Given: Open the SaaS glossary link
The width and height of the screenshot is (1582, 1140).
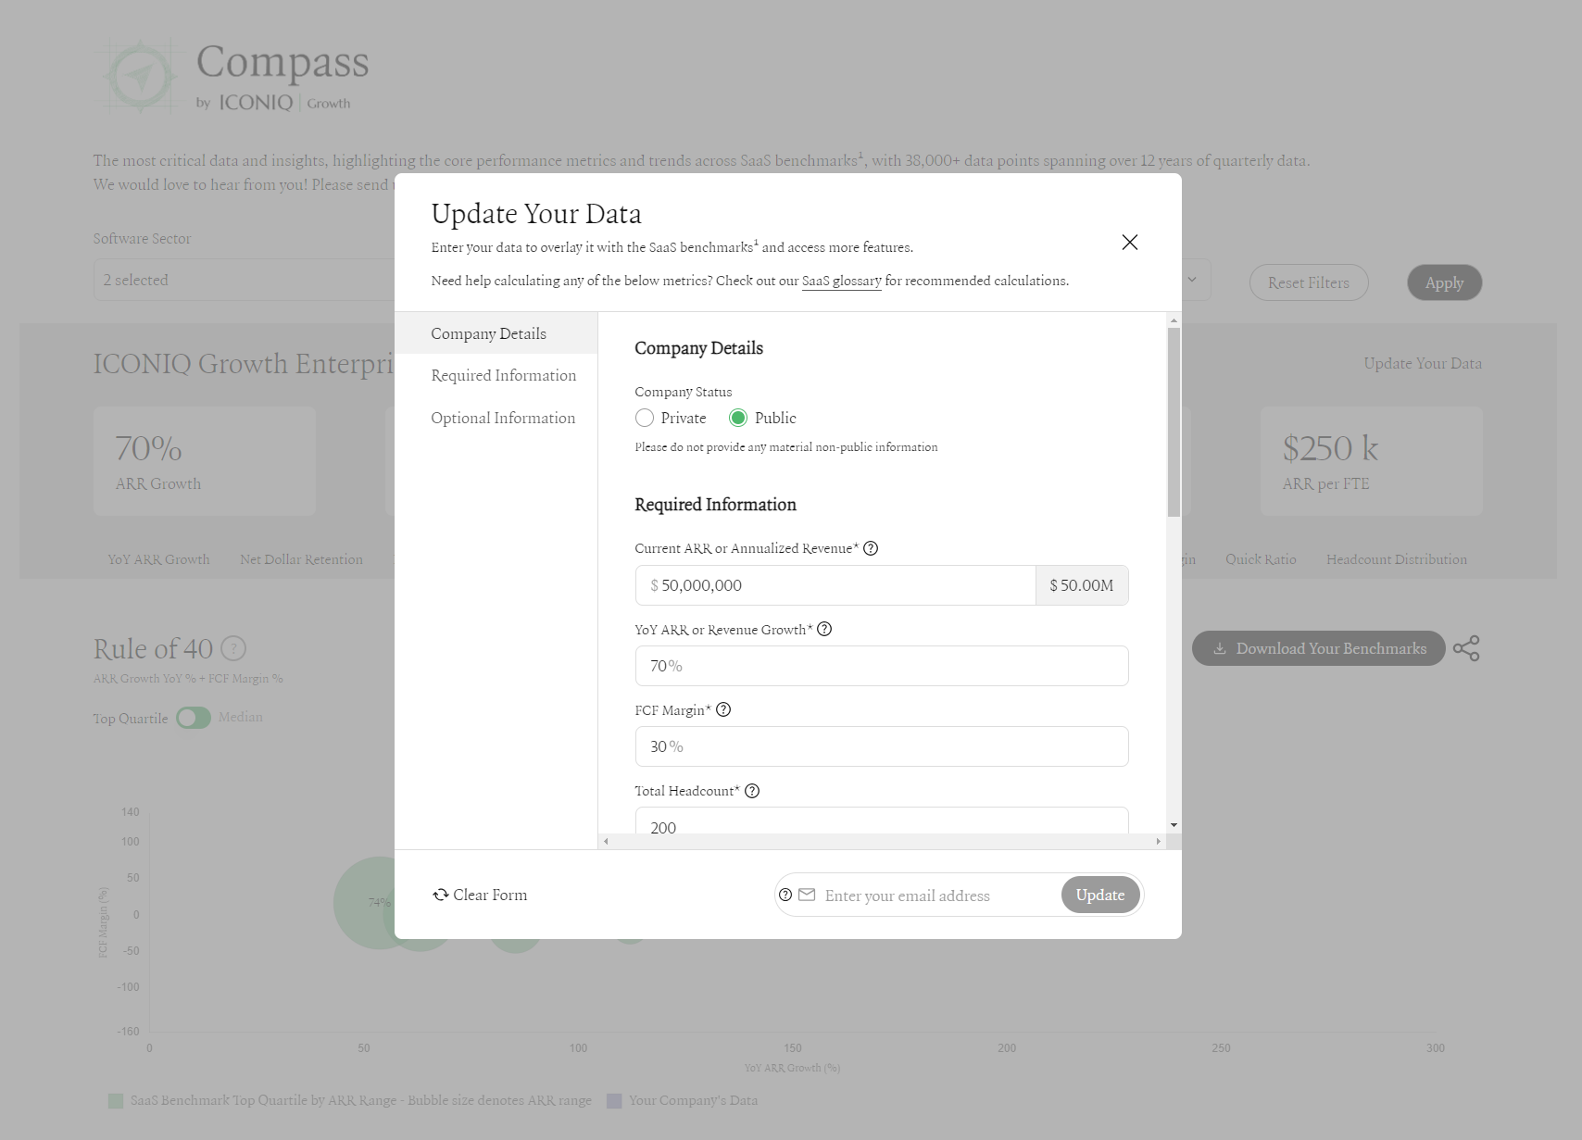Looking at the screenshot, I should tap(842, 281).
